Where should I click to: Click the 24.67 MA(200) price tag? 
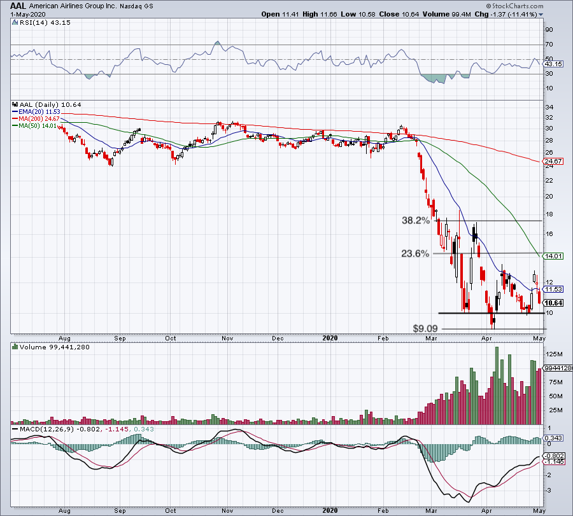[x=551, y=162]
